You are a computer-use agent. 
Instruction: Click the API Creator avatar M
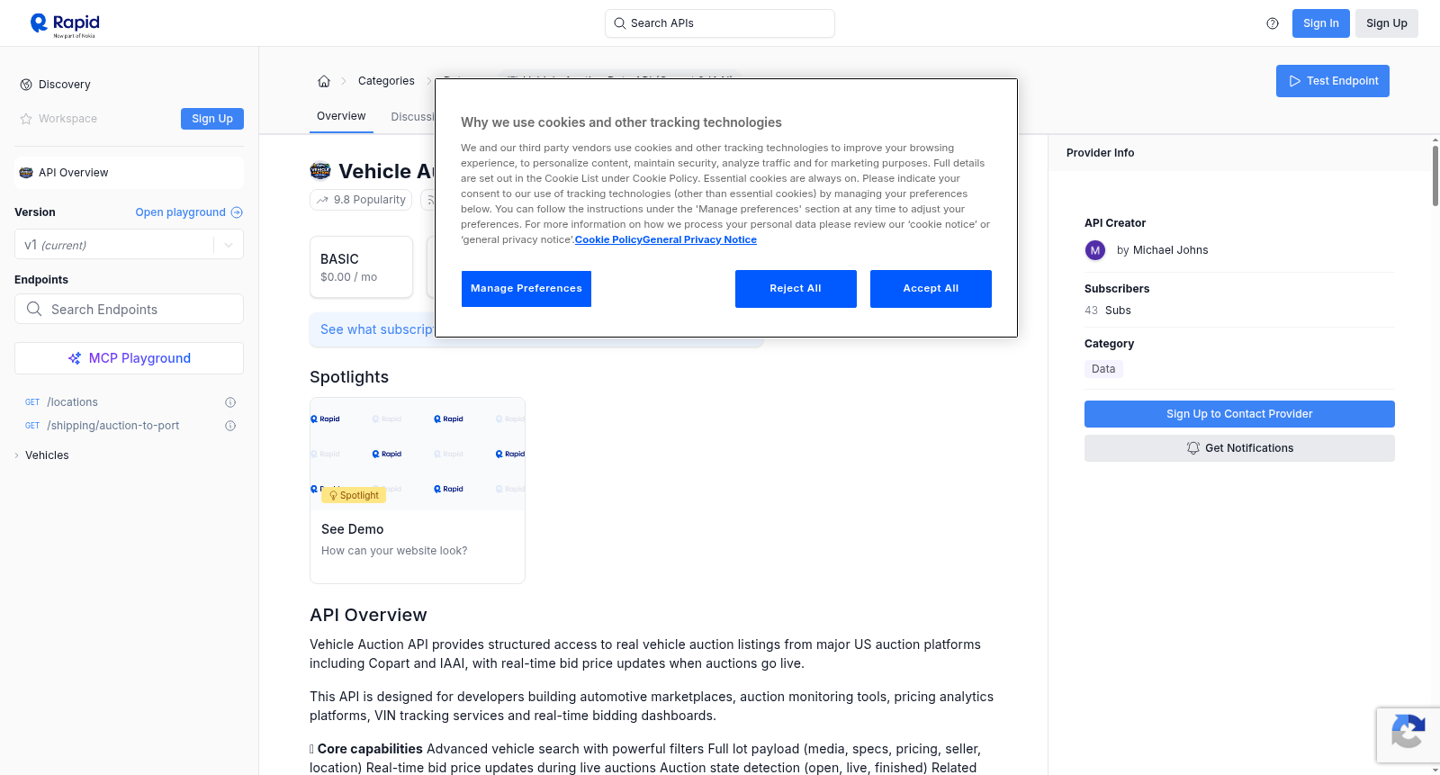pyautogui.click(x=1095, y=250)
